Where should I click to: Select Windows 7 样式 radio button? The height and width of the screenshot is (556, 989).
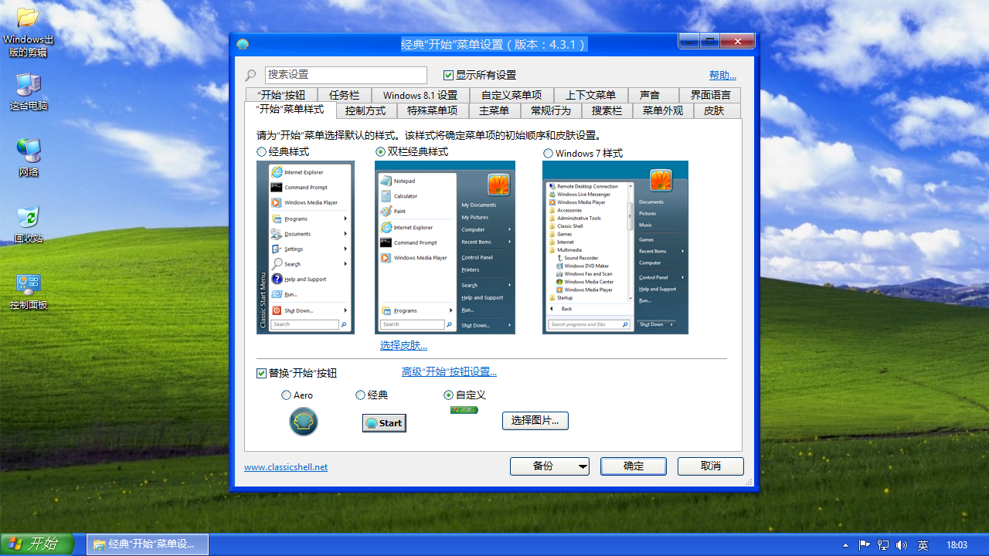click(x=548, y=154)
